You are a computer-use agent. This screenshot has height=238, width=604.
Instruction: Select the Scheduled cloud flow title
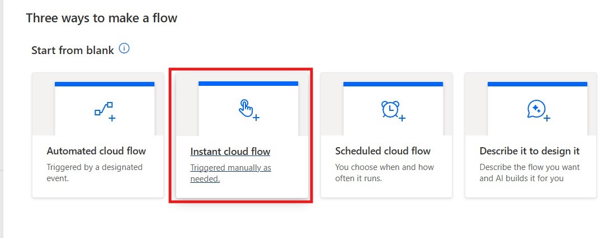(x=383, y=151)
